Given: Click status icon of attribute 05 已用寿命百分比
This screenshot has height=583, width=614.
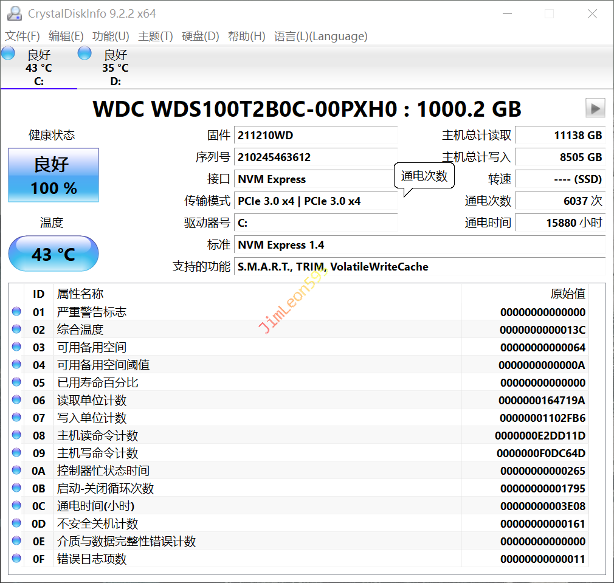Looking at the screenshot, I should click(16, 382).
